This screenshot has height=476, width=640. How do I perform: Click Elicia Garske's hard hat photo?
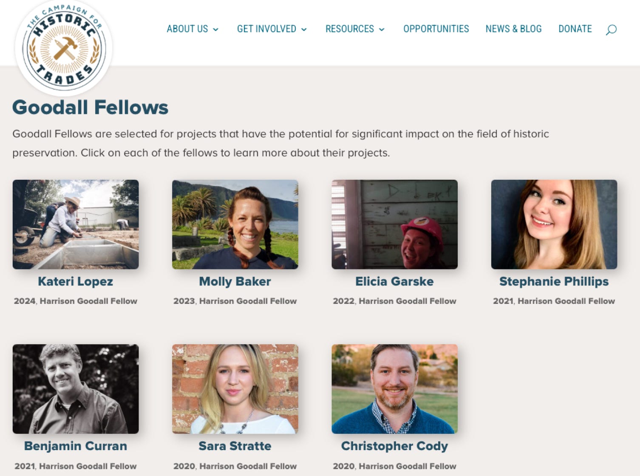[394, 224]
